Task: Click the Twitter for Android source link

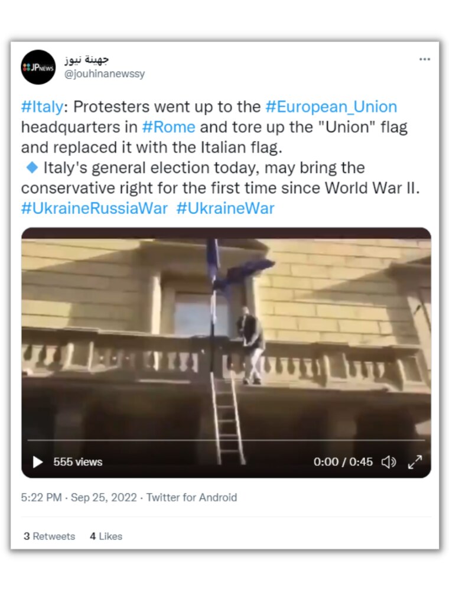Action: [x=191, y=498]
